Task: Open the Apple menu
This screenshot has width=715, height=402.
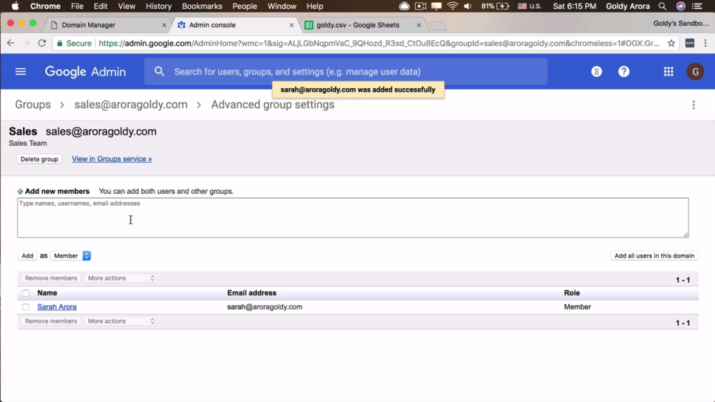Action: click(15, 6)
